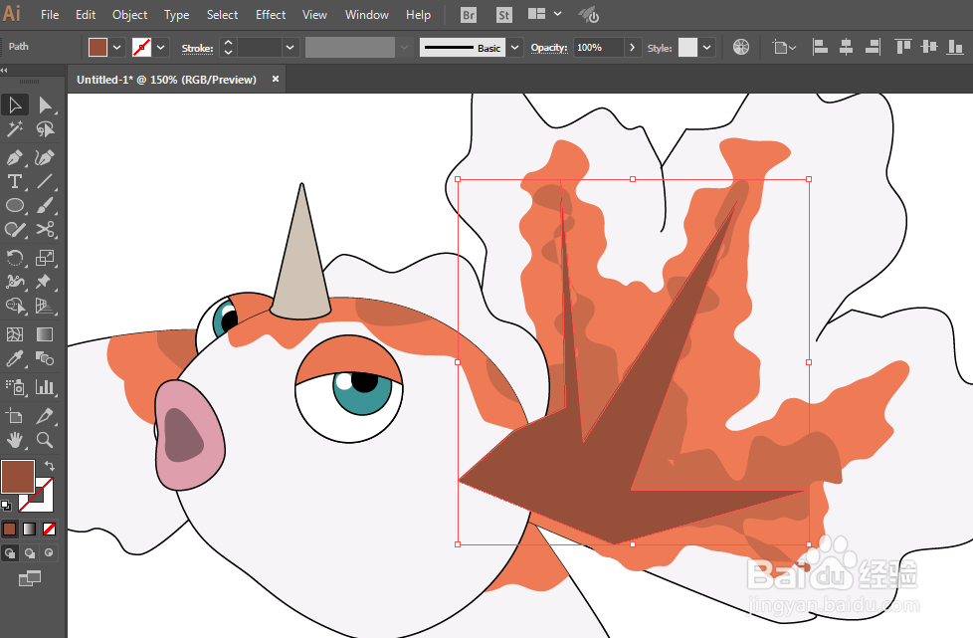Select the Artboard tool
This screenshot has width=973, height=638.
pyautogui.click(x=15, y=416)
